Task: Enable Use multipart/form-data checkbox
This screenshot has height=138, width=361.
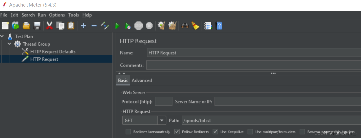Action: click(250, 132)
